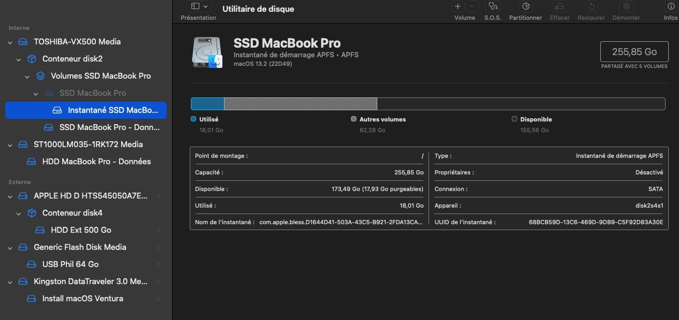Open the Infos information icon
Image resolution: width=679 pixels, height=320 pixels.
coord(670,6)
